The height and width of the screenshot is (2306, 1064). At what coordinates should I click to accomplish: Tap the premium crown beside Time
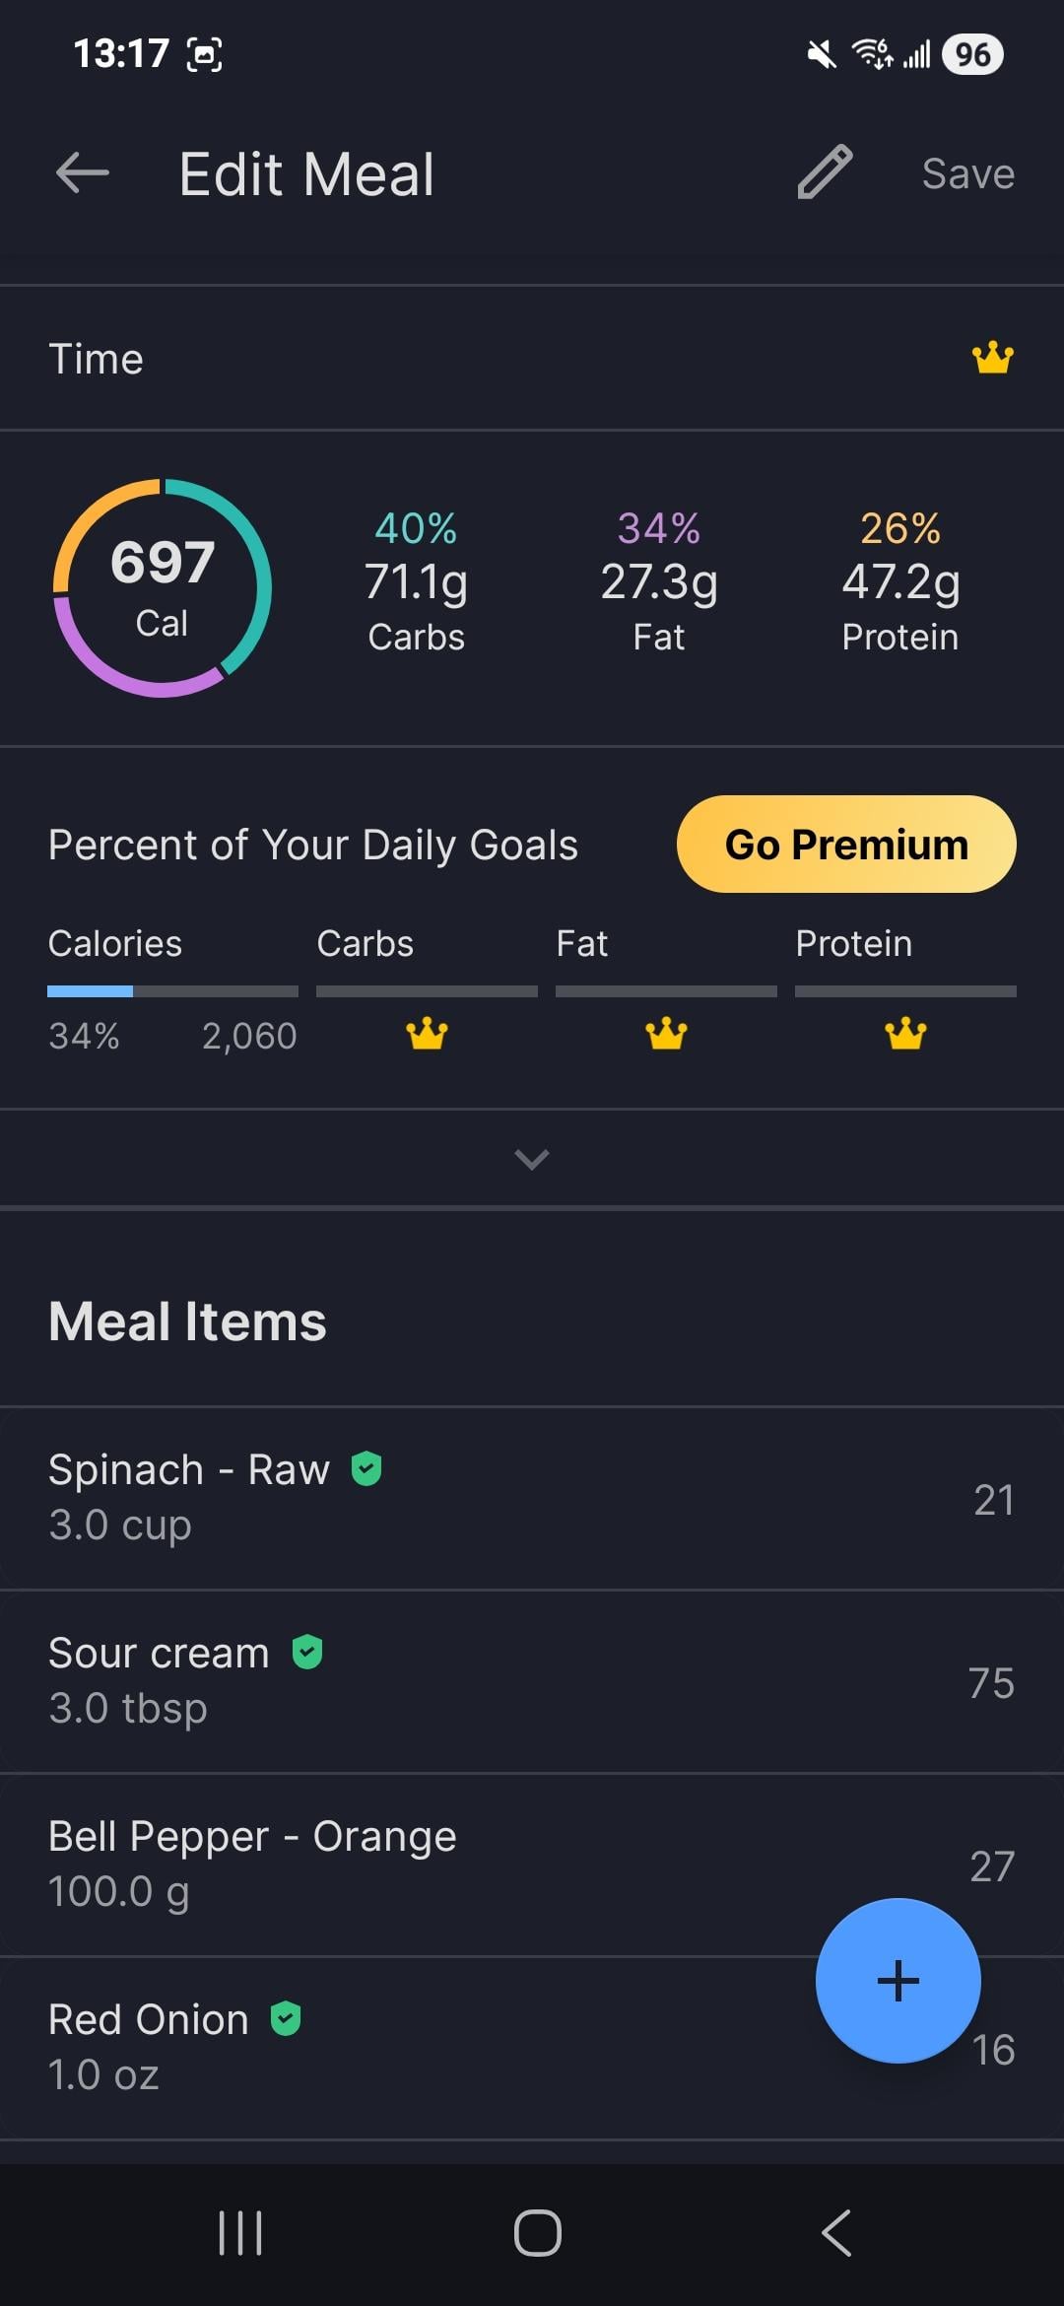coord(992,358)
